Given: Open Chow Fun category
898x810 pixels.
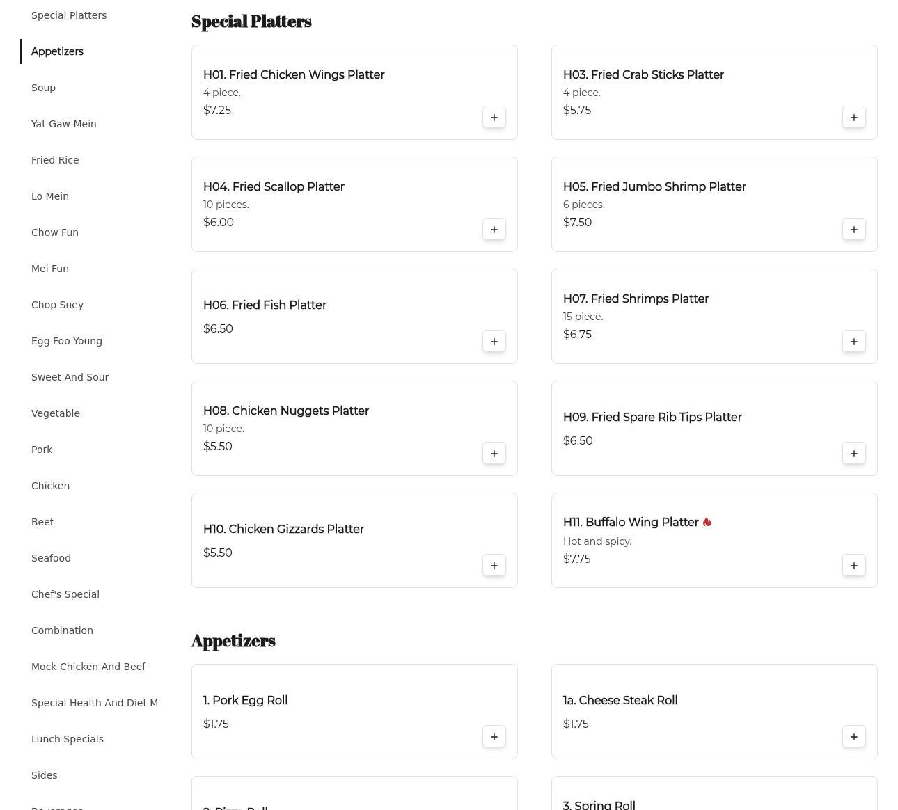Looking at the screenshot, I should [x=55, y=232].
